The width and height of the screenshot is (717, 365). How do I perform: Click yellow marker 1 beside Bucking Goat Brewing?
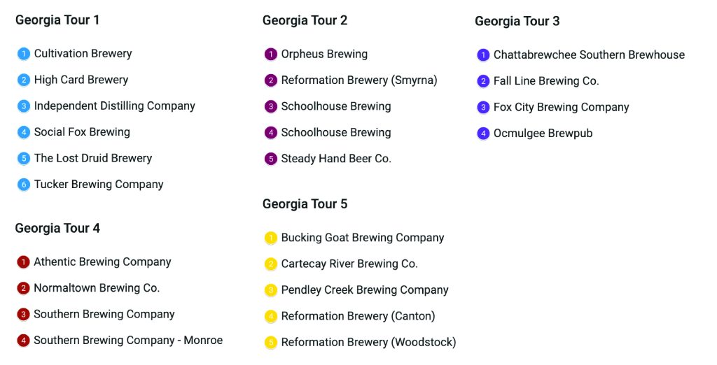pos(271,238)
